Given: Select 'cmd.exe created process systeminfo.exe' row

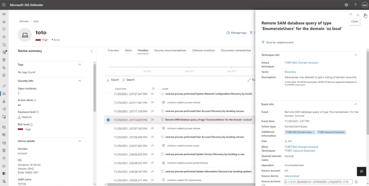Looking at the screenshot, I should 180,163.
